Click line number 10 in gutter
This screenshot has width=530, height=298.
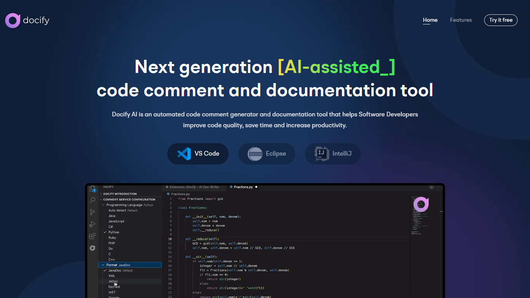click(170, 239)
